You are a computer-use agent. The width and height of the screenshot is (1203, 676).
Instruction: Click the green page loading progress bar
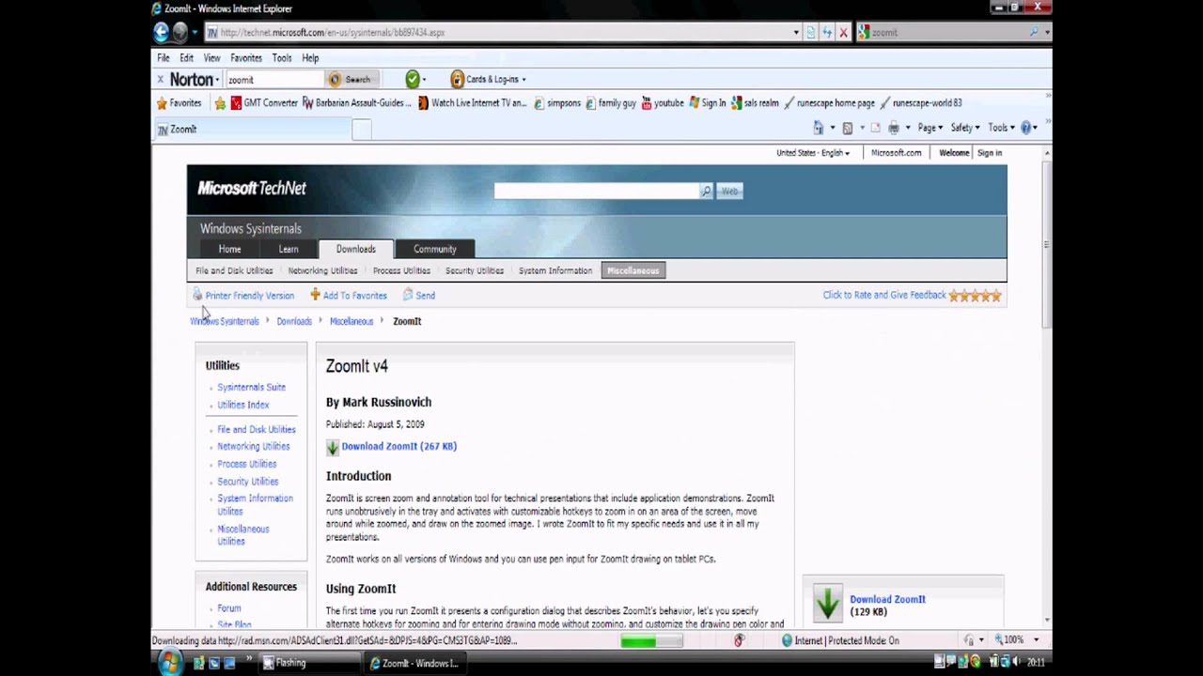pyautogui.click(x=651, y=640)
